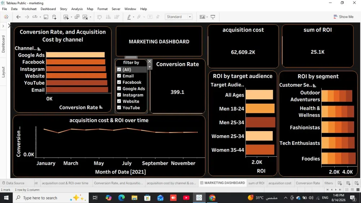The width and height of the screenshot is (361, 203).
Task: Select the Google Ads conversion rate bar
Action: 75,55
